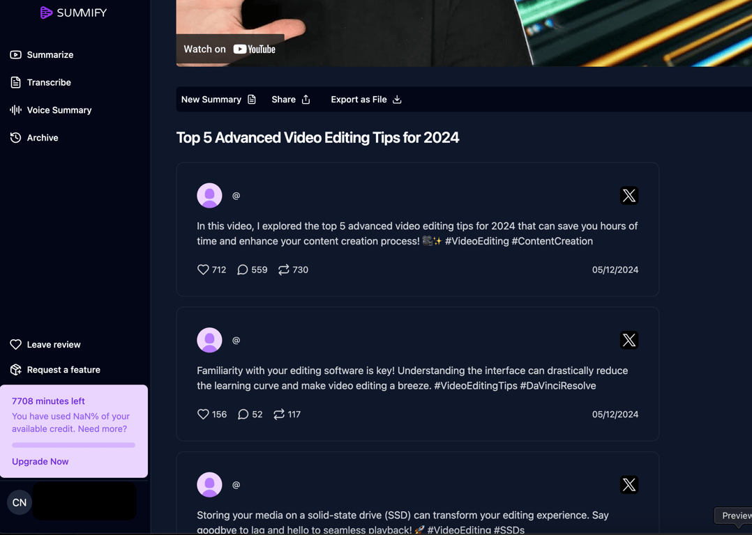Click the New Summary button

click(x=218, y=100)
